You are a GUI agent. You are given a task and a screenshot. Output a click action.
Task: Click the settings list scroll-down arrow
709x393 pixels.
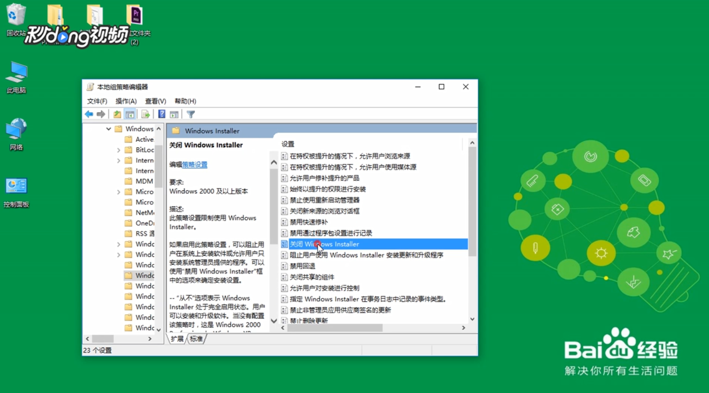point(472,319)
